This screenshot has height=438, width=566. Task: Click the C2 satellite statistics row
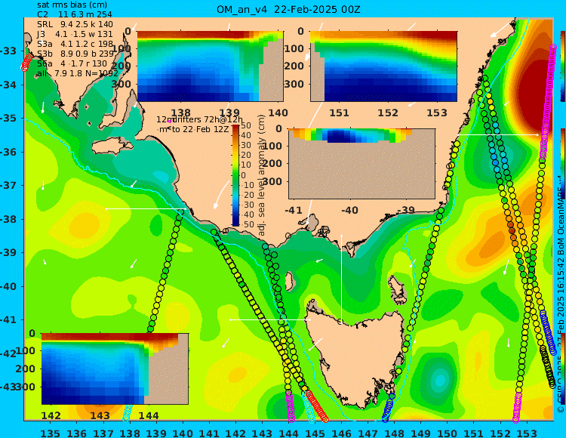[75, 14]
